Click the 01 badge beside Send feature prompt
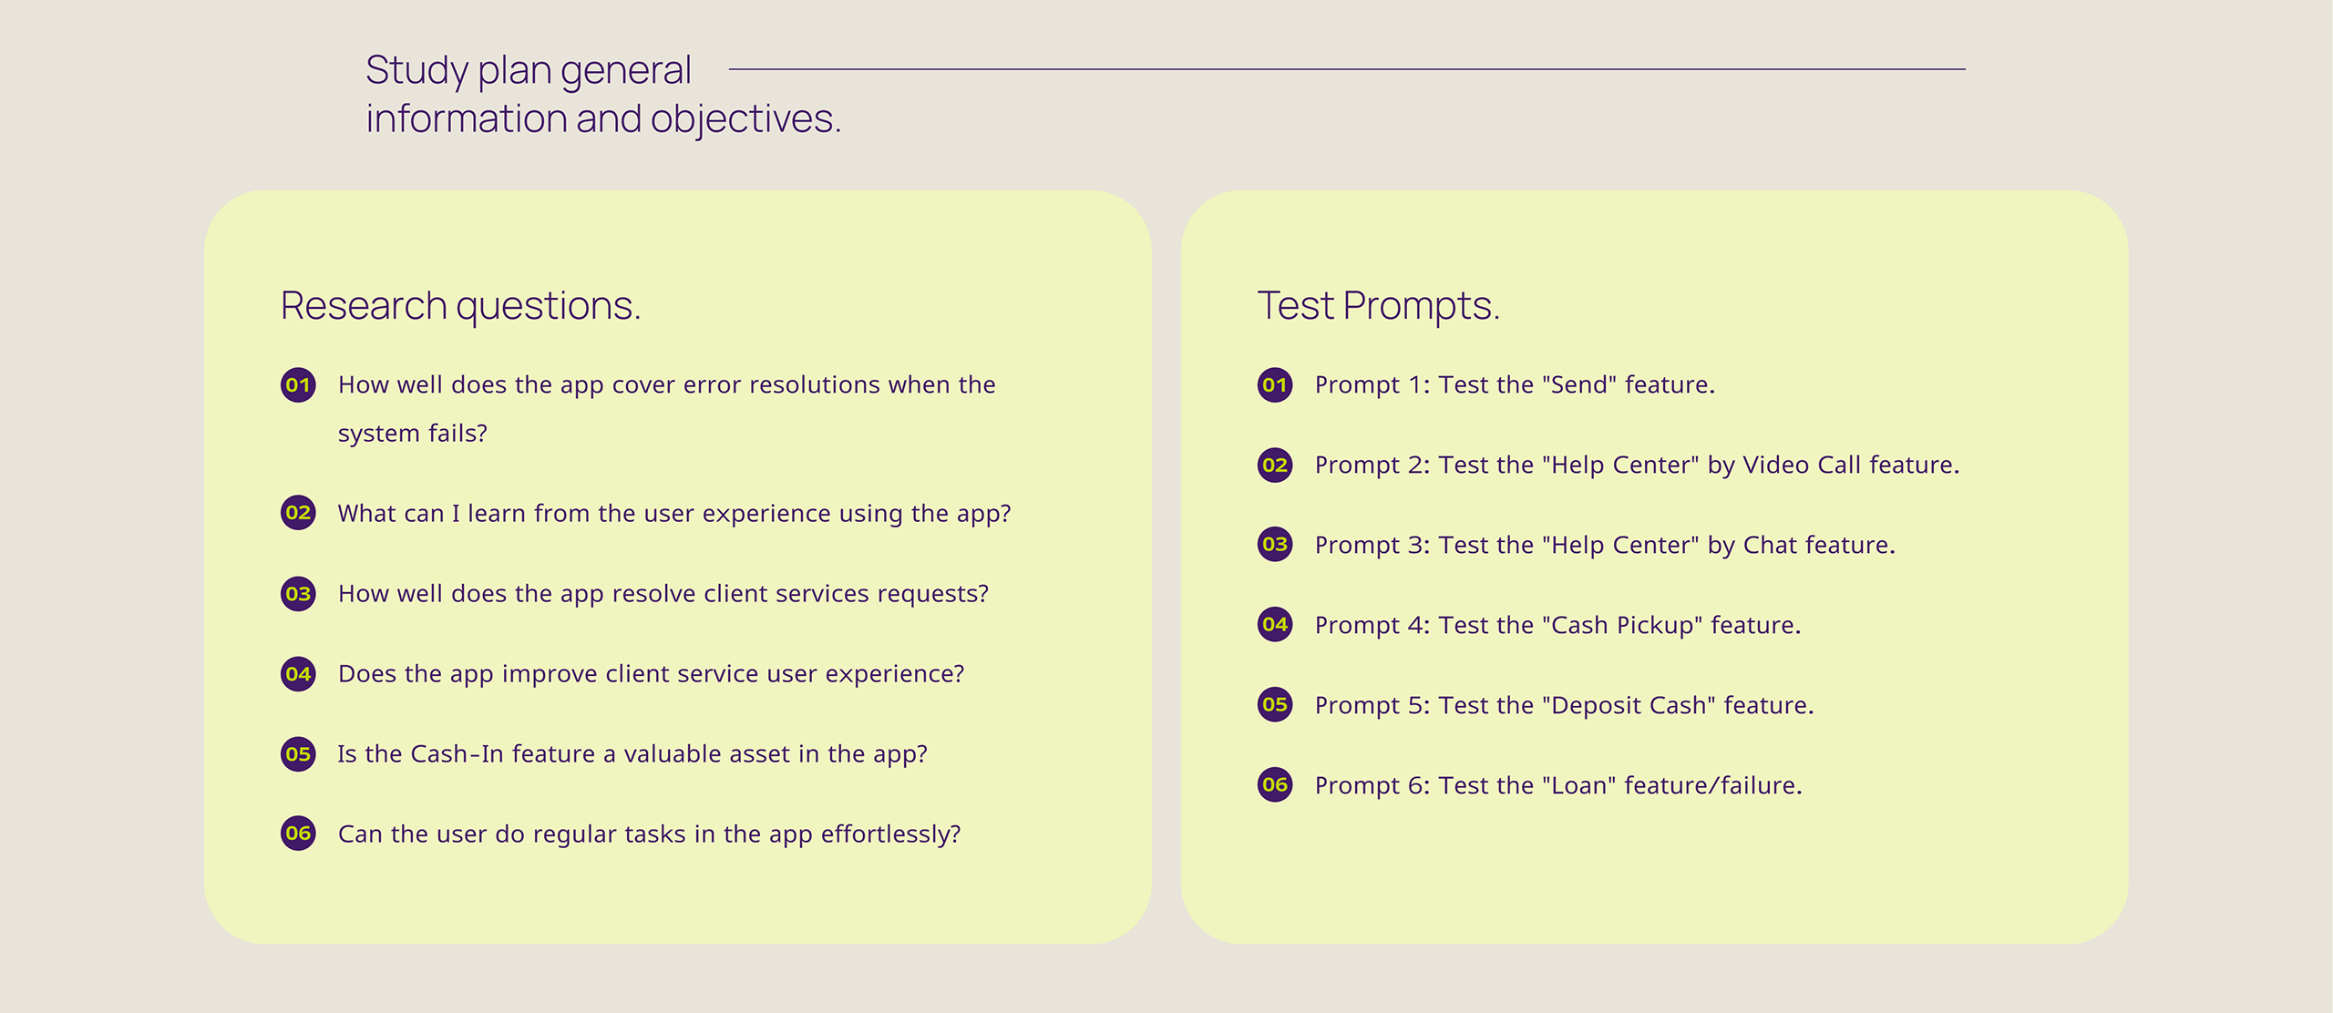 pyautogui.click(x=1275, y=385)
